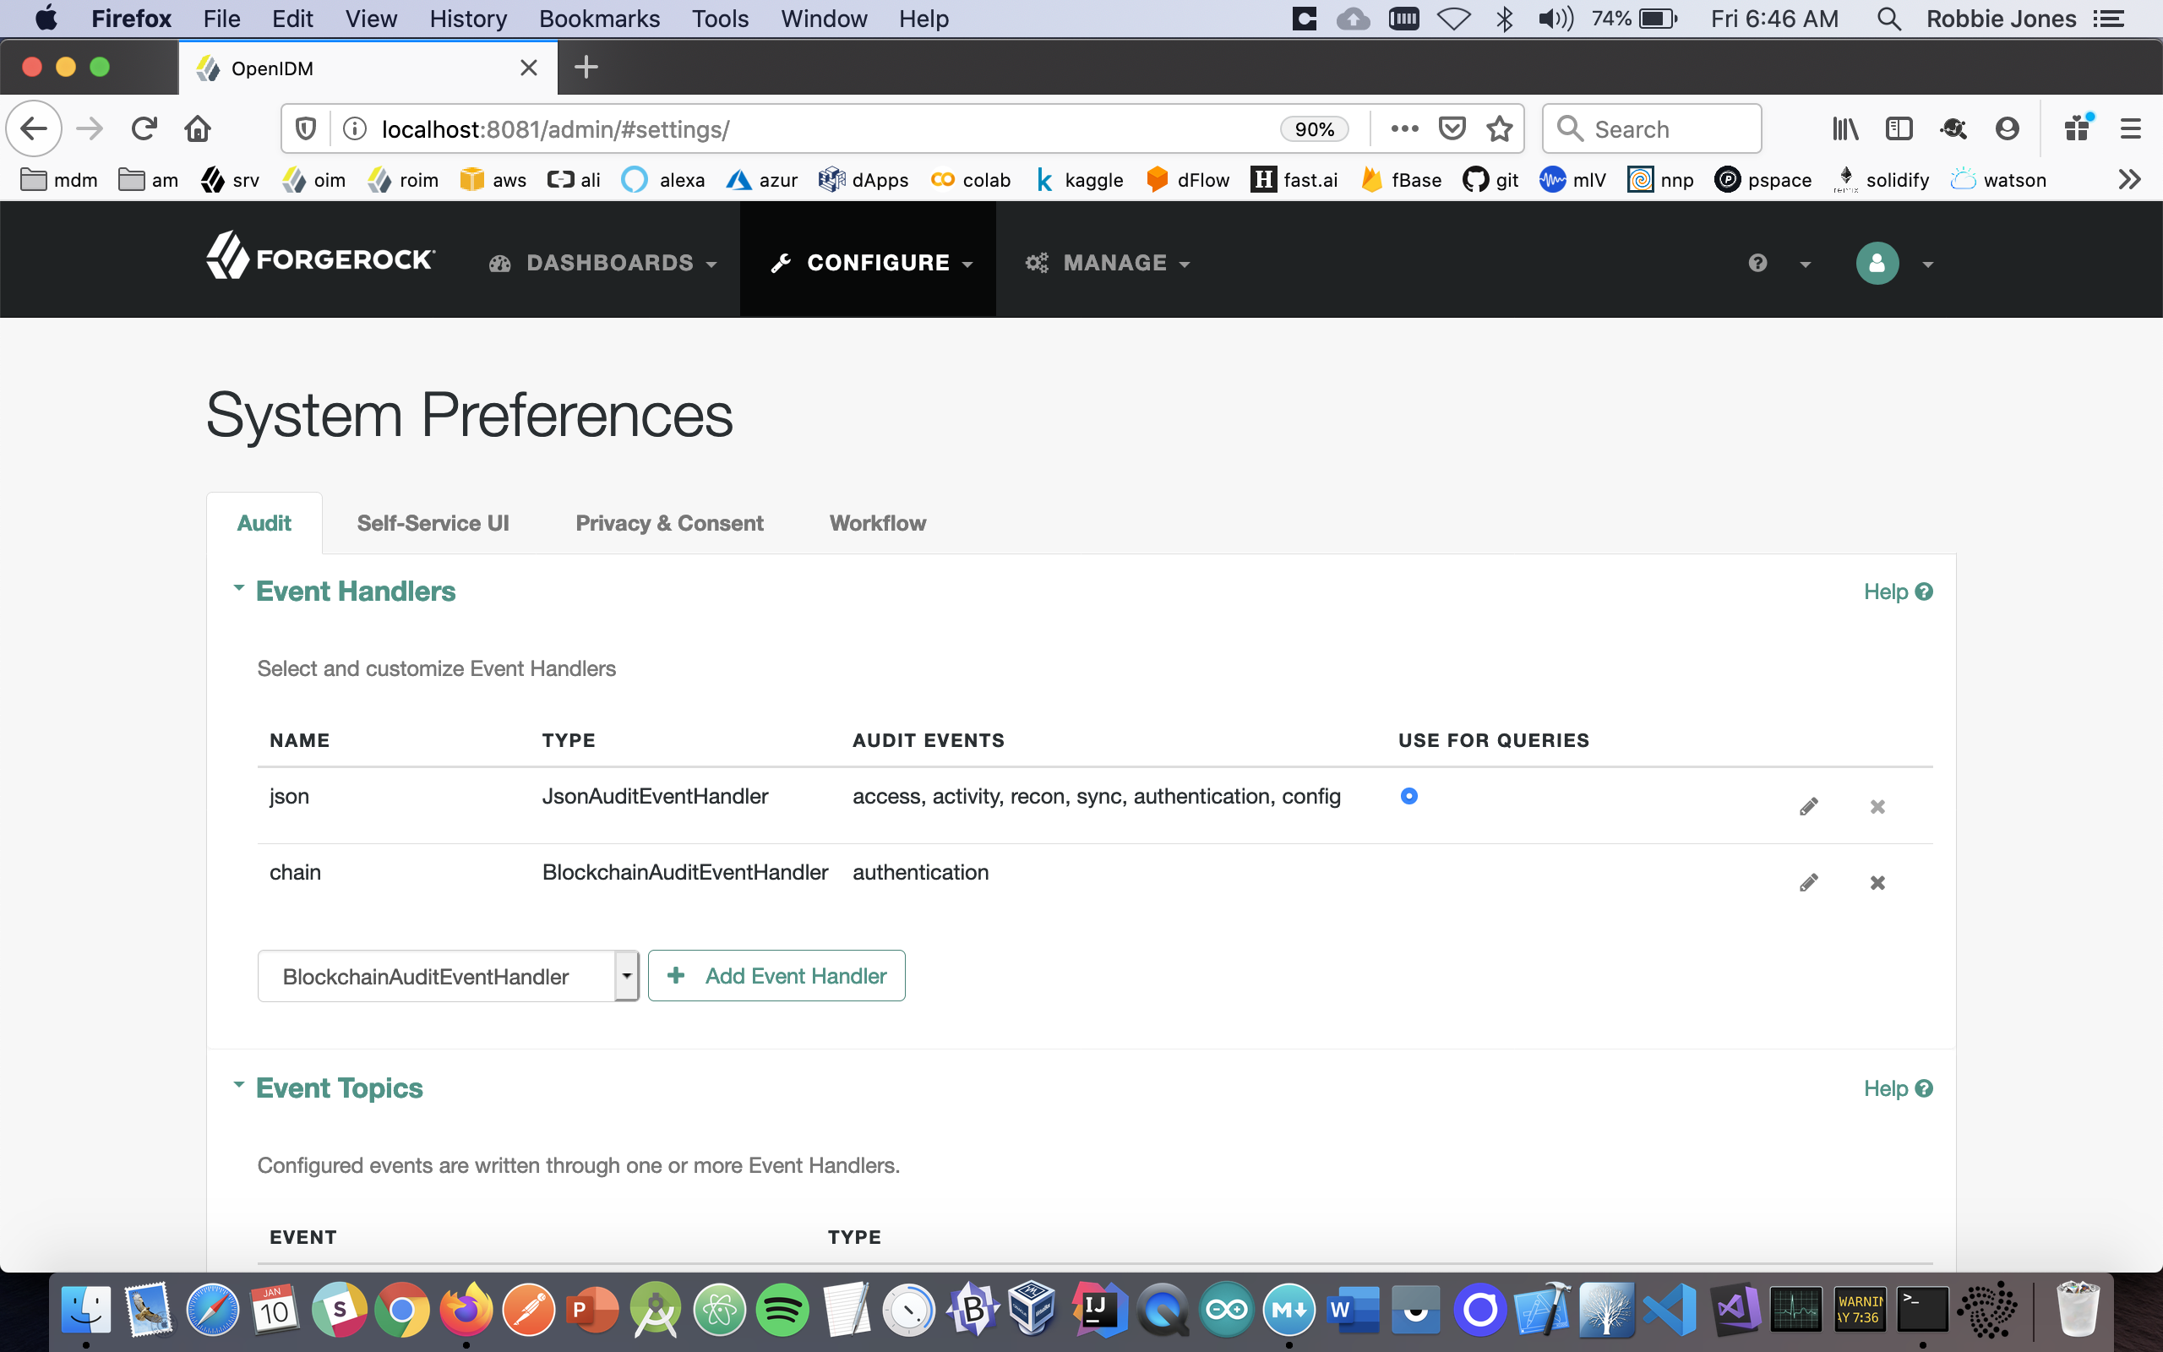Click the help question mark in navbar
Screen dimensions: 2163x1352
1757,263
